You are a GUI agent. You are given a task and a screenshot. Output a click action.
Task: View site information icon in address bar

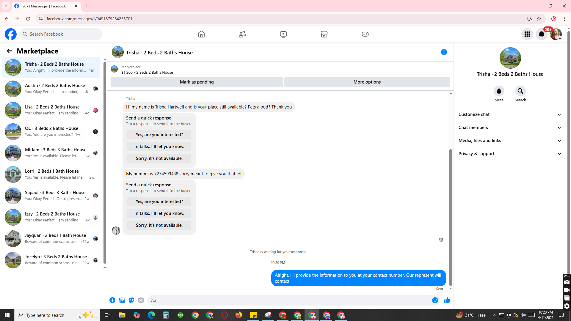(41, 19)
